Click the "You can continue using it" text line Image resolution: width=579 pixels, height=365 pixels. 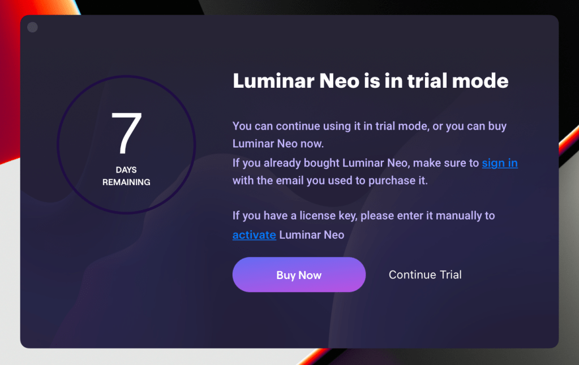(x=369, y=126)
